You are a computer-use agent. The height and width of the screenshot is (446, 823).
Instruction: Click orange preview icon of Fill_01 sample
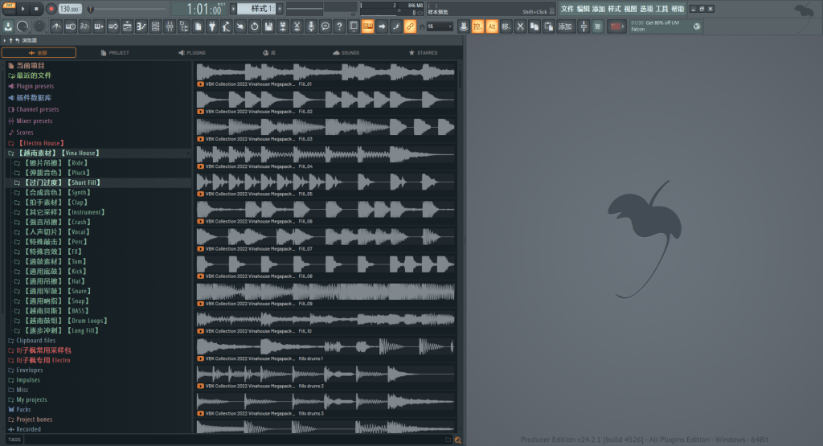click(200, 84)
